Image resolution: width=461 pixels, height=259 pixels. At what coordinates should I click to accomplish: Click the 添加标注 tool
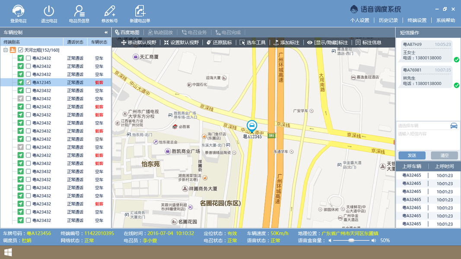tap(286, 43)
